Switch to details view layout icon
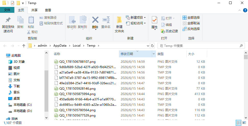The width and height of the screenshot is (248, 126). pyautogui.click(x=239, y=123)
